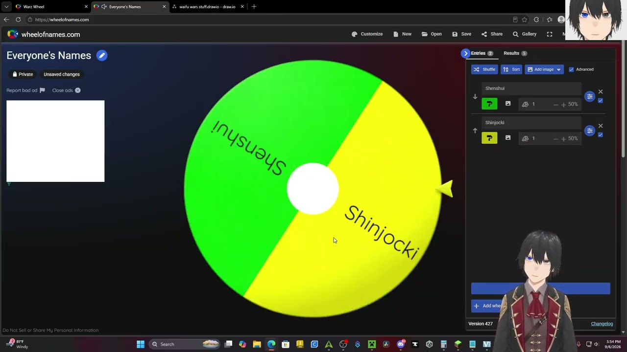Image resolution: width=627 pixels, height=352 pixels.
Task: Open the Shinjocki yellow color paint swatch
Action: (489, 138)
